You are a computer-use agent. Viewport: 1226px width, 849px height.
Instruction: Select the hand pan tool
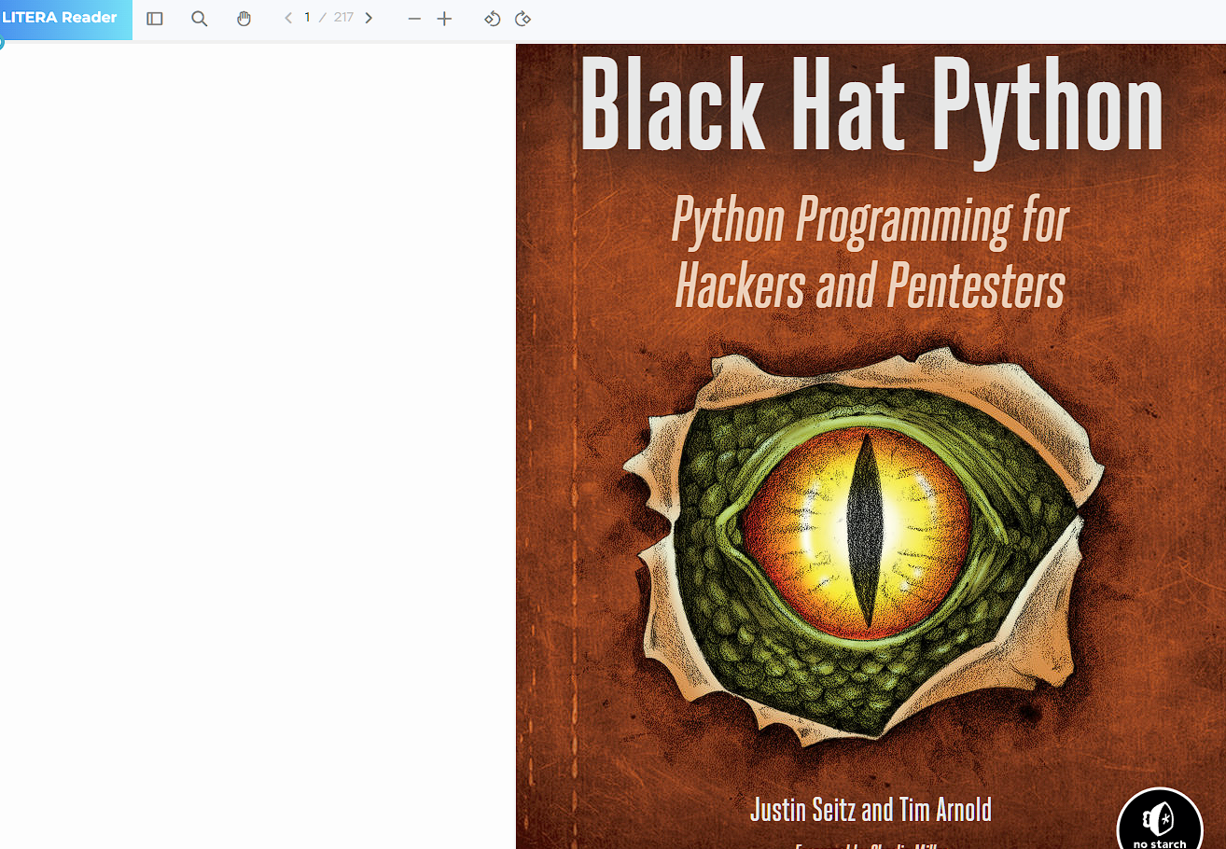(244, 19)
